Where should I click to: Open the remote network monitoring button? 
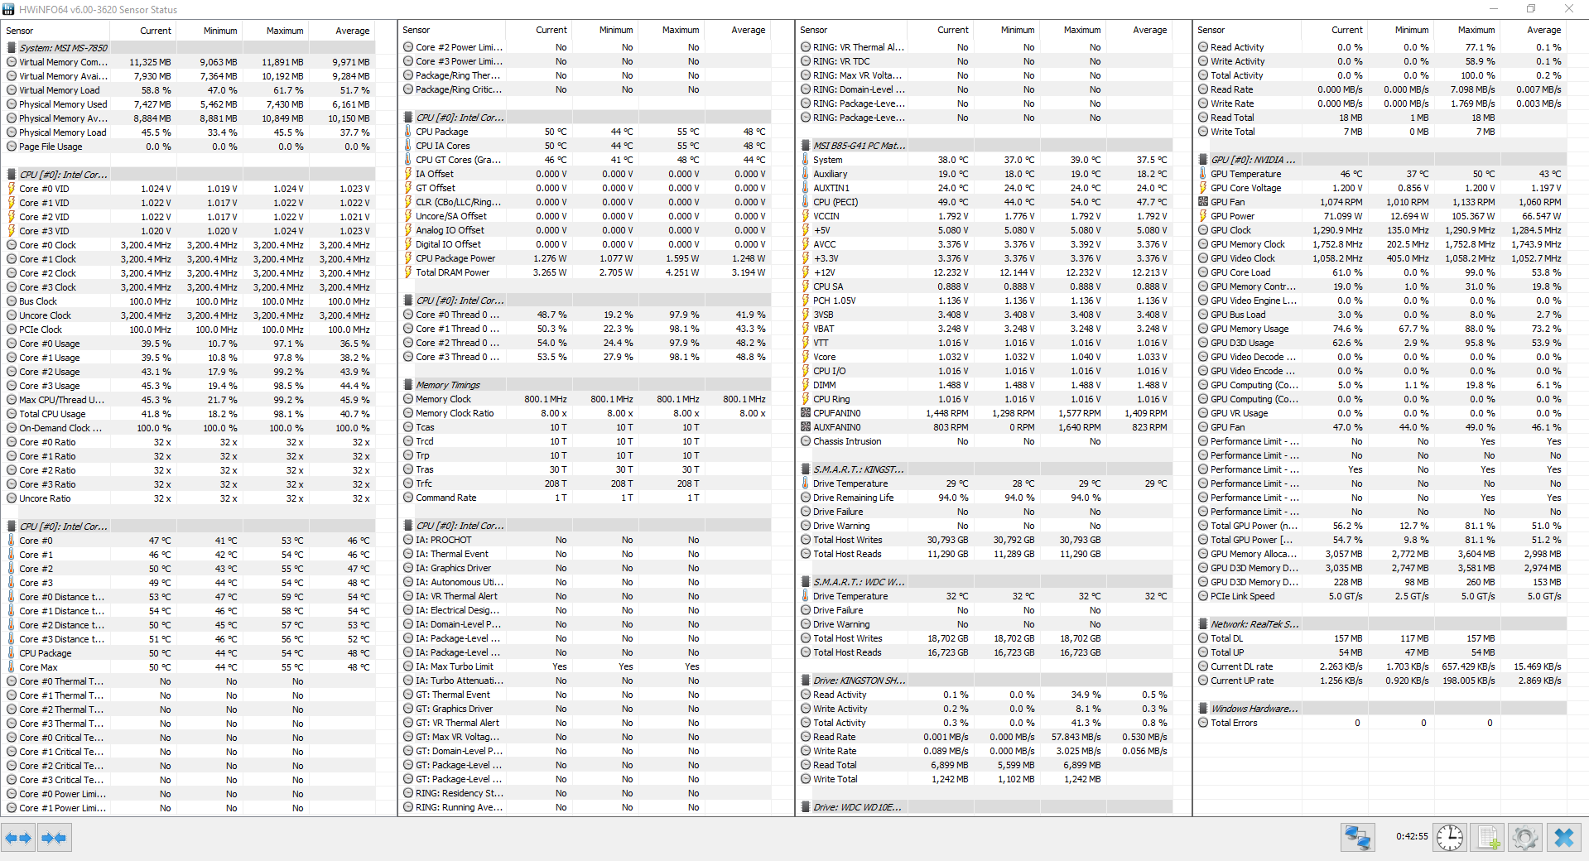tap(1357, 838)
